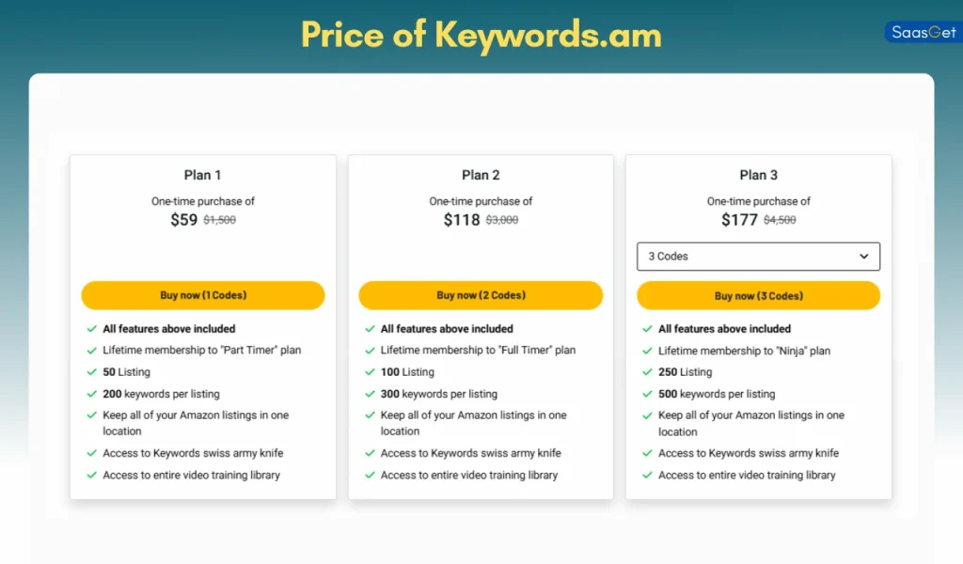Click the "$177" price in Plan 3
Image resolution: width=963 pixels, height=564 pixels.
click(x=739, y=219)
